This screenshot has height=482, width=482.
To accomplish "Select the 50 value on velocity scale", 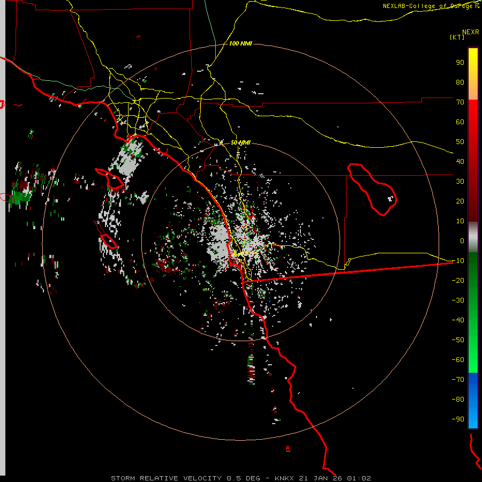I will coord(460,142).
